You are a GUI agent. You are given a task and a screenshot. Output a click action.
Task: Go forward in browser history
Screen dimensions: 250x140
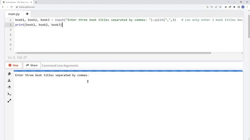pyautogui.click(x=7, y=7)
